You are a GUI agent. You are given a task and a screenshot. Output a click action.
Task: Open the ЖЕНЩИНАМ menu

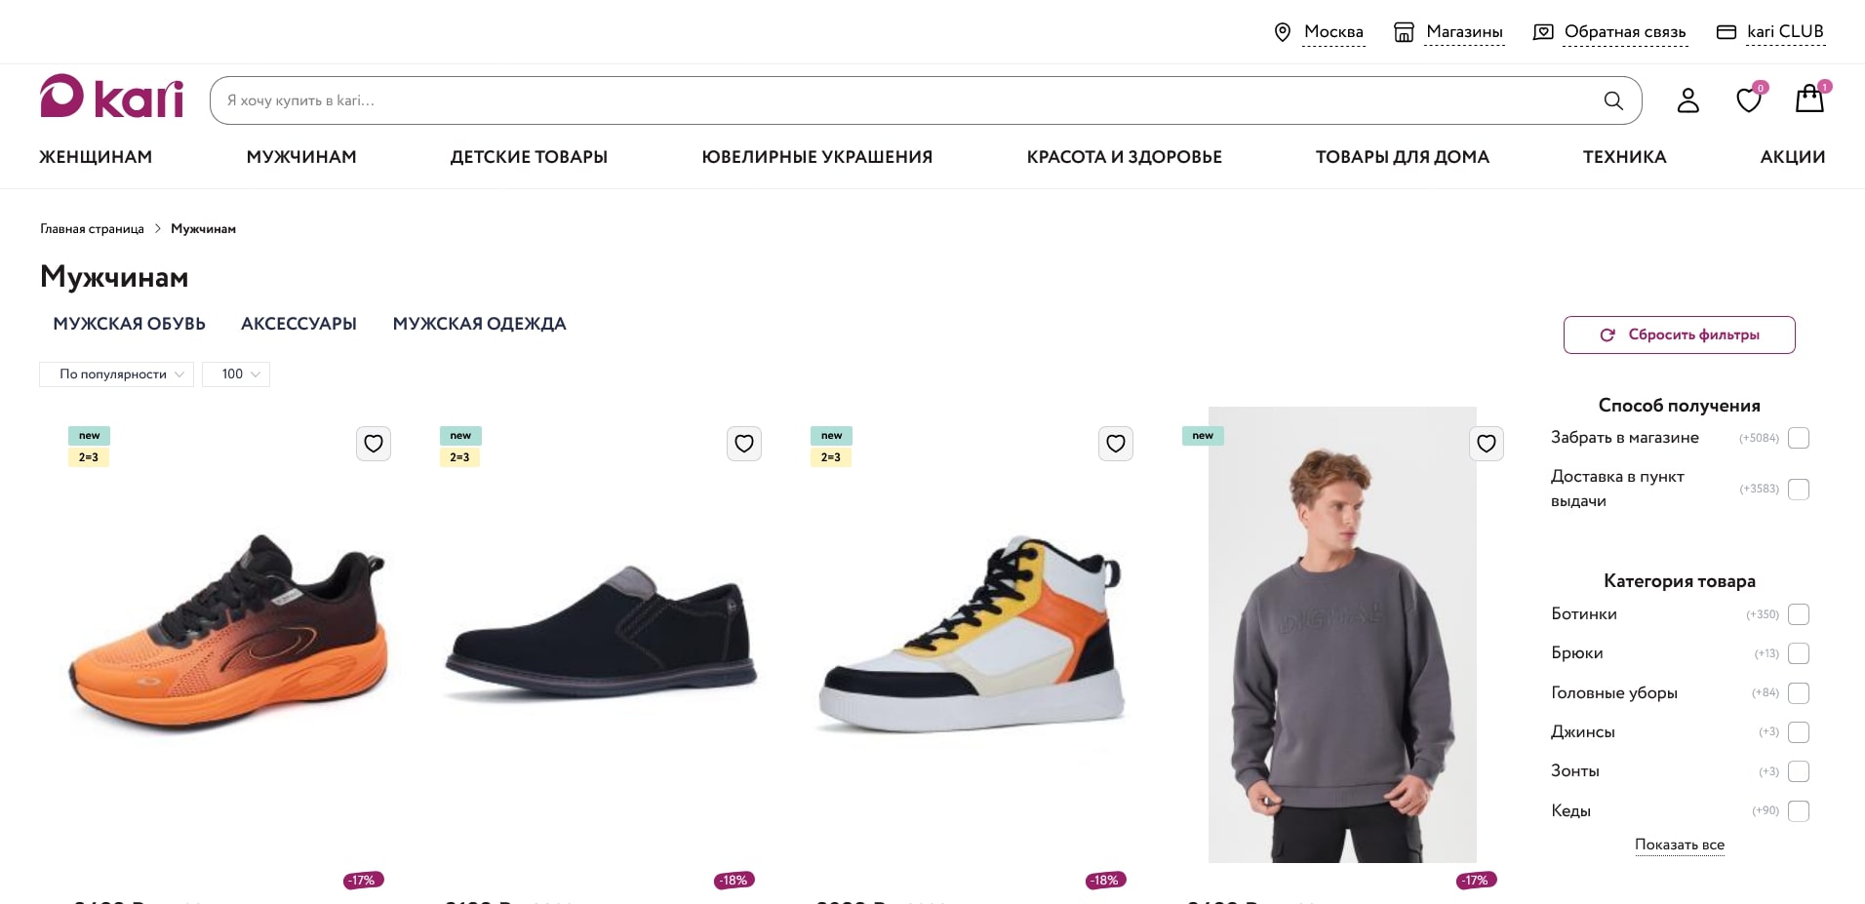[x=96, y=157]
